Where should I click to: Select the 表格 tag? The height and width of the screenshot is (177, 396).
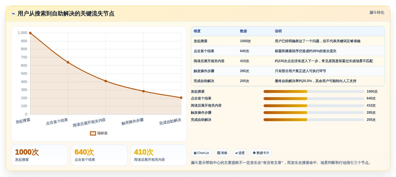click(222, 153)
